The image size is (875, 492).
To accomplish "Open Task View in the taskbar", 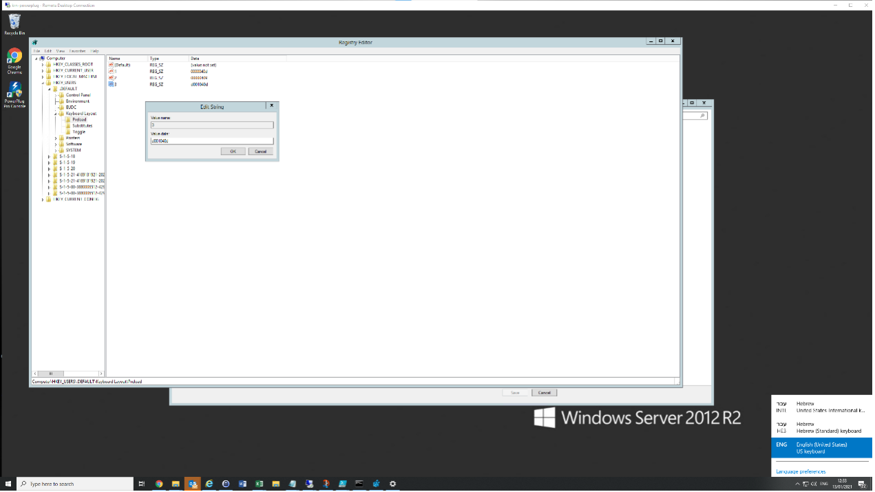I will [143, 484].
